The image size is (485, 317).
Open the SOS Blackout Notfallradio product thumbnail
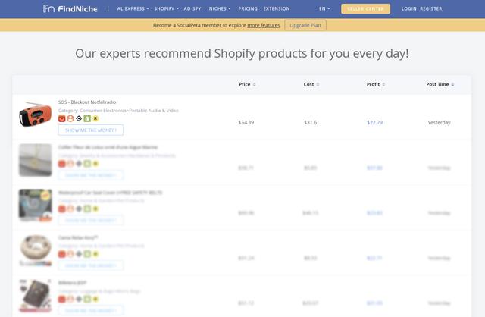[35, 115]
